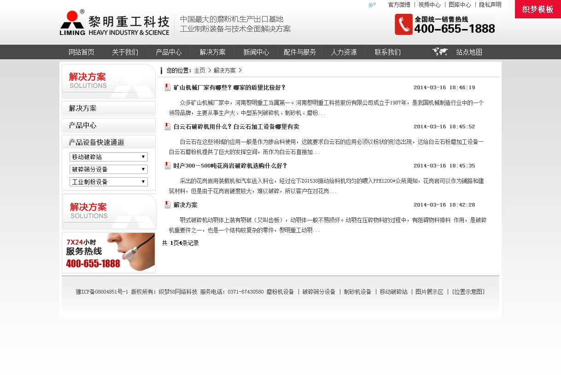This screenshot has height=375, width=561.
Task: Click the world map icon in the navbar
Action: pos(440,52)
